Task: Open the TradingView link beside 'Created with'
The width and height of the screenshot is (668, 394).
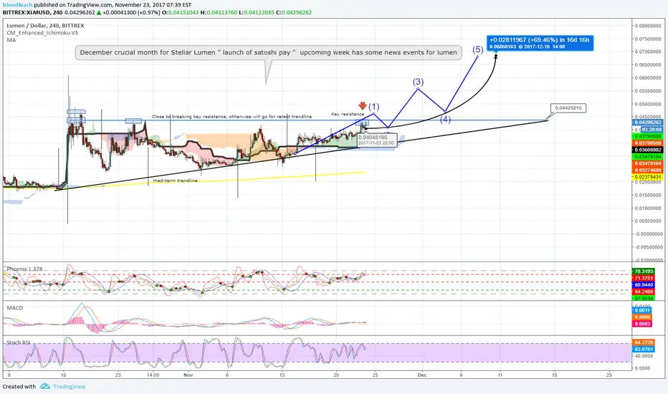Action: pyautogui.click(x=69, y=387)
